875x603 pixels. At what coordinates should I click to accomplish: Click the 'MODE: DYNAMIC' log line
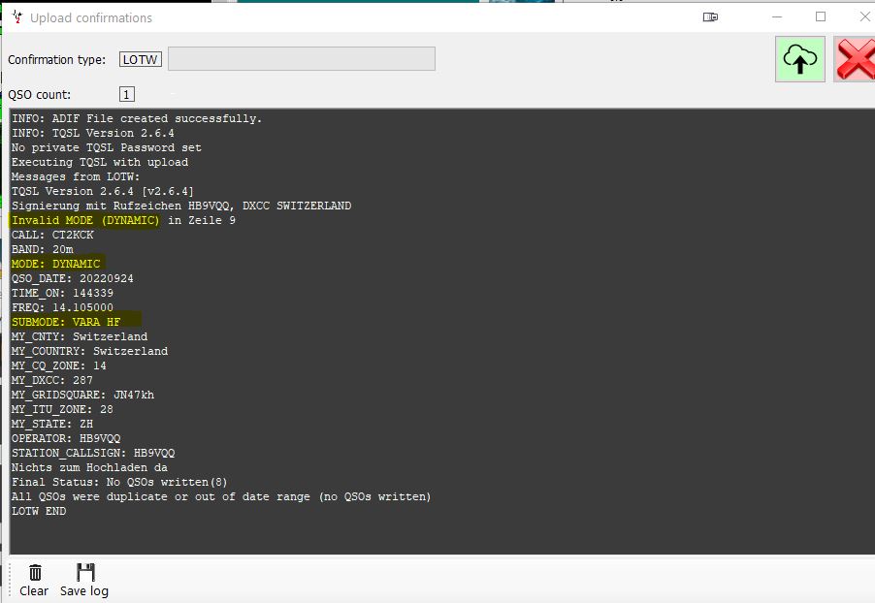coord(56,264)
